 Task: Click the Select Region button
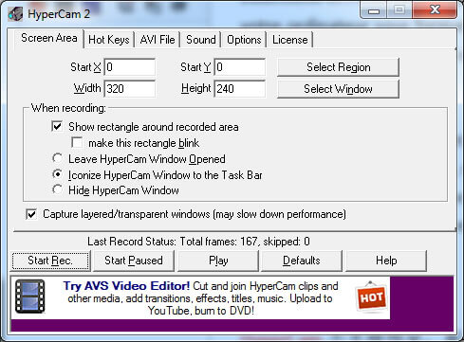(x=338, y=67)
